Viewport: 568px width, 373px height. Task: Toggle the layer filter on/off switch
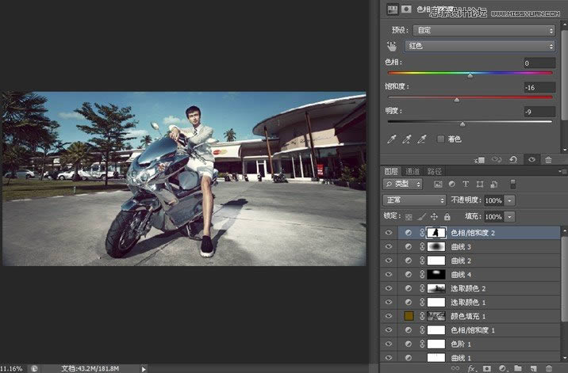(512, 184)
